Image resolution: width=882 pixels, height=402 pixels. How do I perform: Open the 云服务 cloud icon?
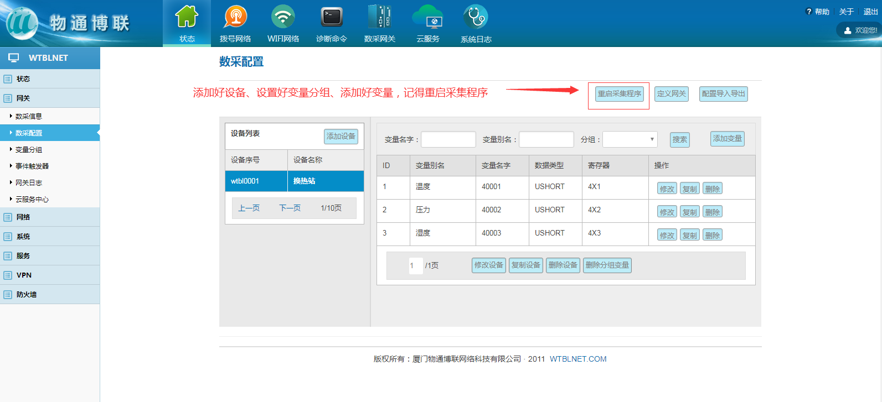click(428, 17)
